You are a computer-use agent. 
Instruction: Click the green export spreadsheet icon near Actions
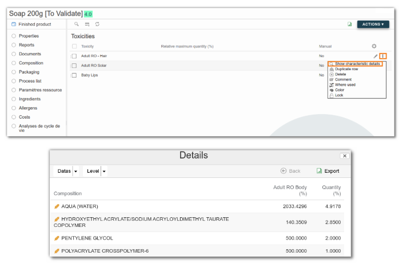tap(349, 24)
